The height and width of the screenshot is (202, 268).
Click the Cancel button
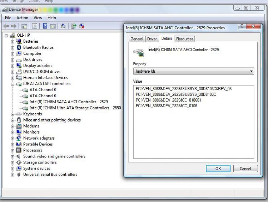245,169
